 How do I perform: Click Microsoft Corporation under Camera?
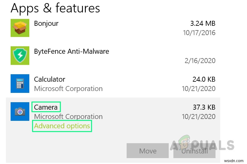(x=68, y=117)
